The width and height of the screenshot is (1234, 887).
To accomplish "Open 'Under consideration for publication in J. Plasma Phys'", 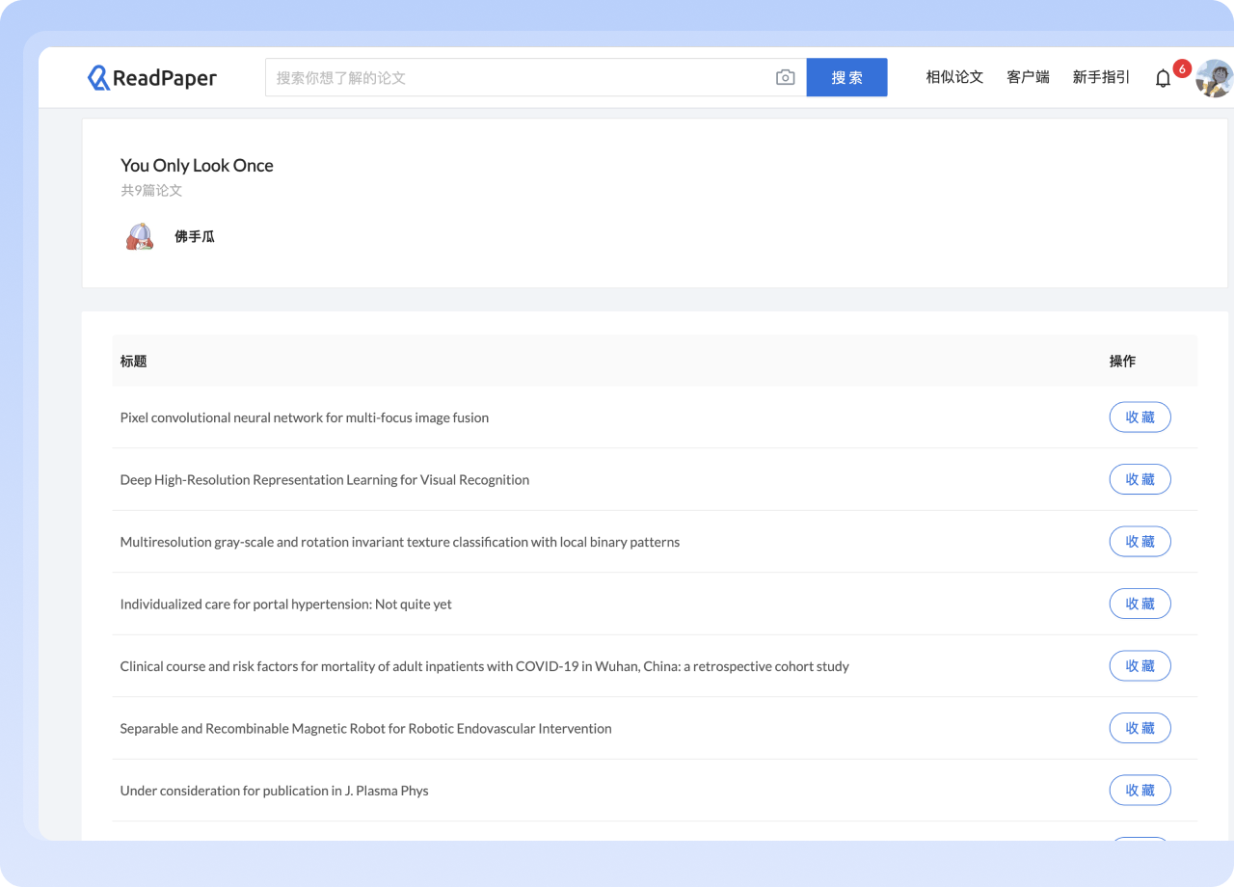I will [275, 791].
